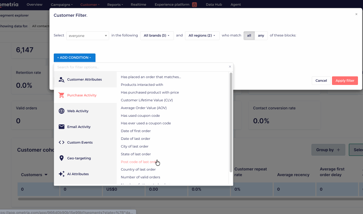Image resolution: width=363 pixels, height=214 pixels.
Task: Choose 'City of last order'
Action: (x=134, y=146)
